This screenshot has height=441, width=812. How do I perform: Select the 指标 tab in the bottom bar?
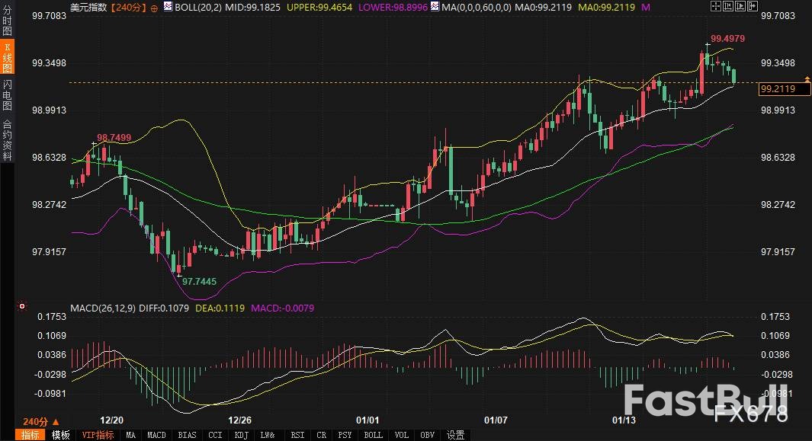[30, 435]
